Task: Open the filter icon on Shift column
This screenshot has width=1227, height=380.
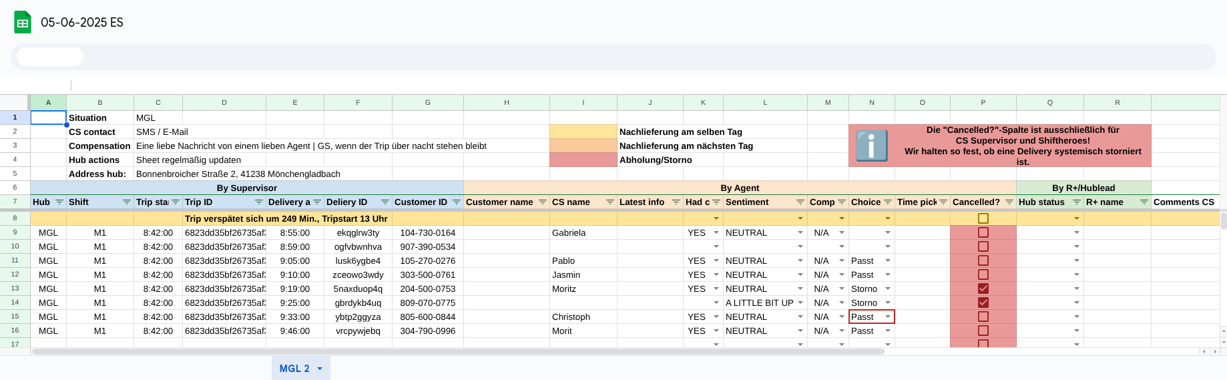Action: [x=127, y=202]
